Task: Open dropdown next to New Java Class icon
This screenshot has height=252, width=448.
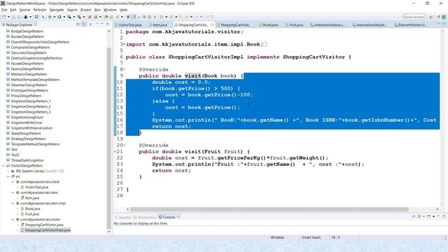Action: coord(100,17)
